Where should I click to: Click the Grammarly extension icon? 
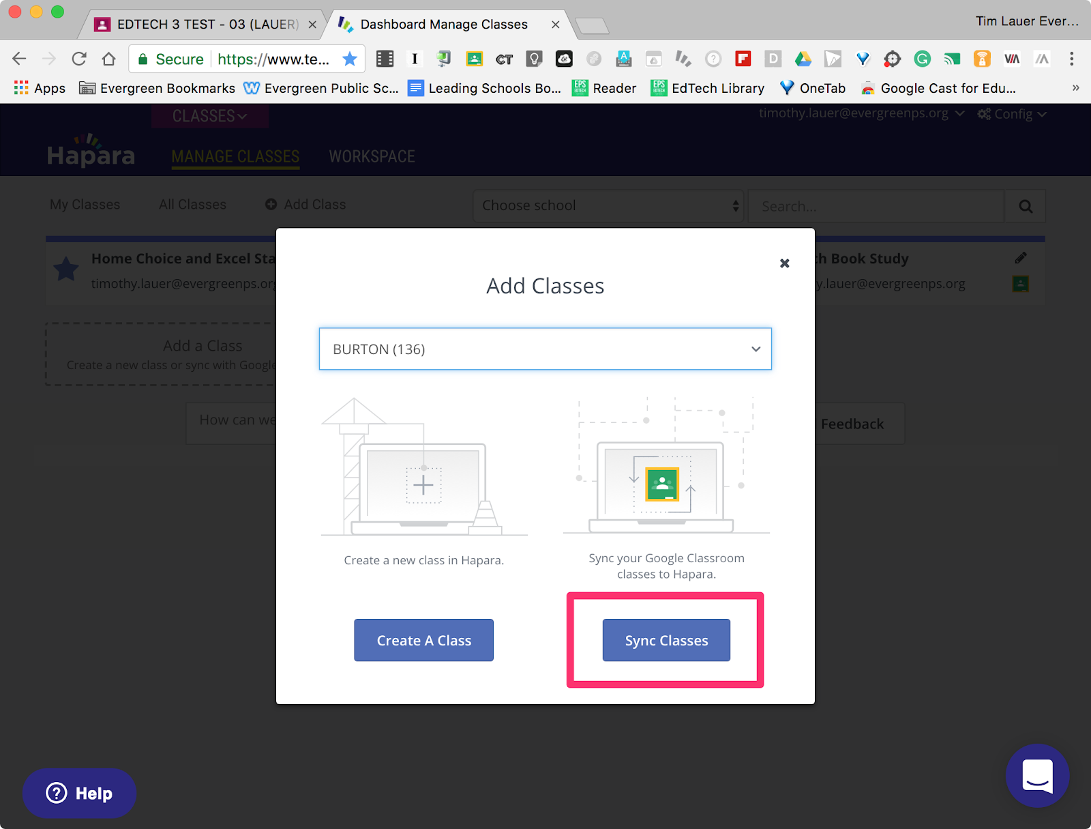click(x=922, y=59)
